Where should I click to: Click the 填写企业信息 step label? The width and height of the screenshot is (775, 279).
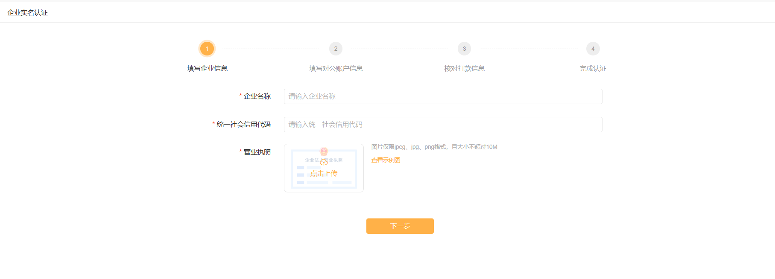tap(207, 69)
